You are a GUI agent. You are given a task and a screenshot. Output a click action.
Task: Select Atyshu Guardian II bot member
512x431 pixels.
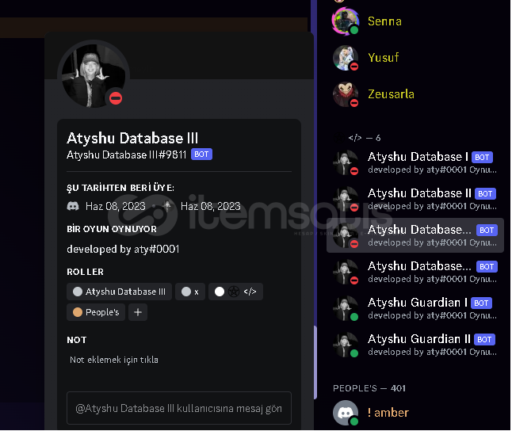(415, 345)
